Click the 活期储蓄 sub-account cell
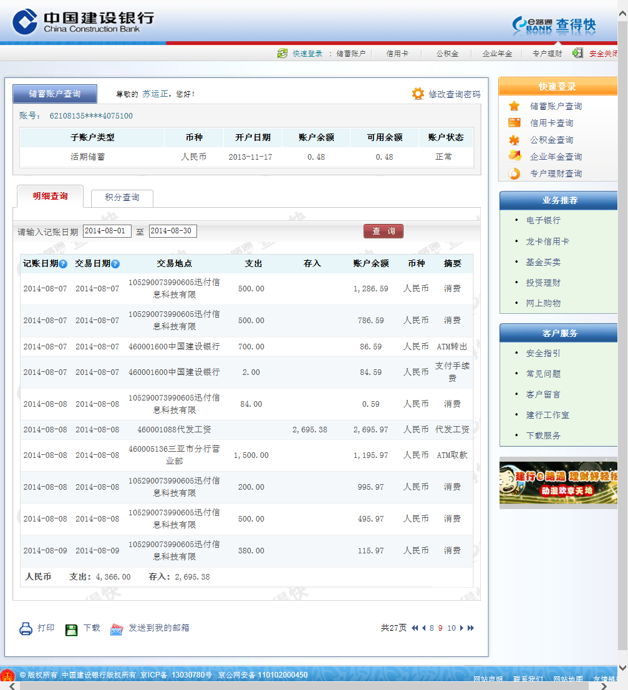 click(87, 157)
